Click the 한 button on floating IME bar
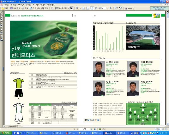 pyautogui.click(x=86, y=120)
